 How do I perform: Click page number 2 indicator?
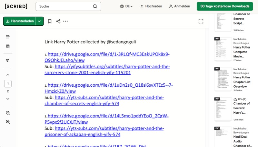tap(8, 91)
